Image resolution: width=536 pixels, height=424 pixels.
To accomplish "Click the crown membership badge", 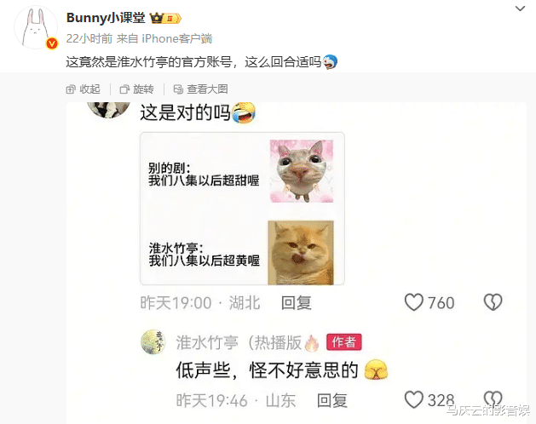I will coord(165,18).
